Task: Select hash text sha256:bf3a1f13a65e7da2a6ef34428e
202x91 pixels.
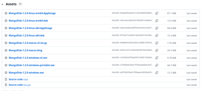Action: point(132,35)
